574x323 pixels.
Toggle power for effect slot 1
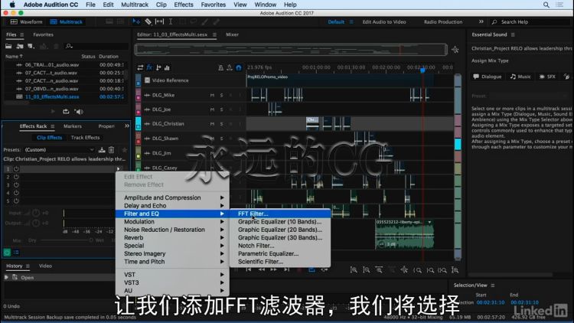(16, 169)
